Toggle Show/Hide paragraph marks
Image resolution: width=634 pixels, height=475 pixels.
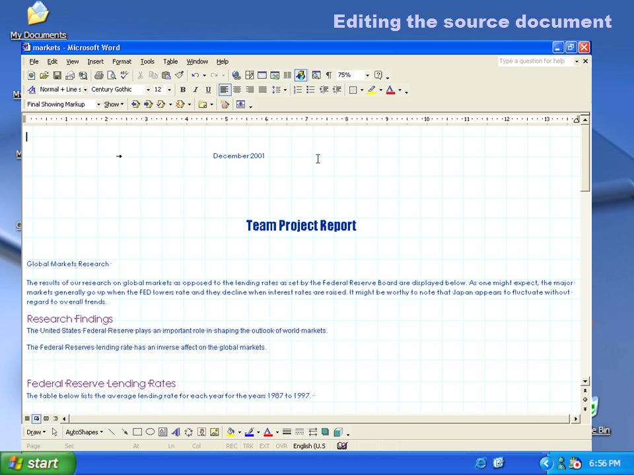pyautogui.click(x=329, y=75)
